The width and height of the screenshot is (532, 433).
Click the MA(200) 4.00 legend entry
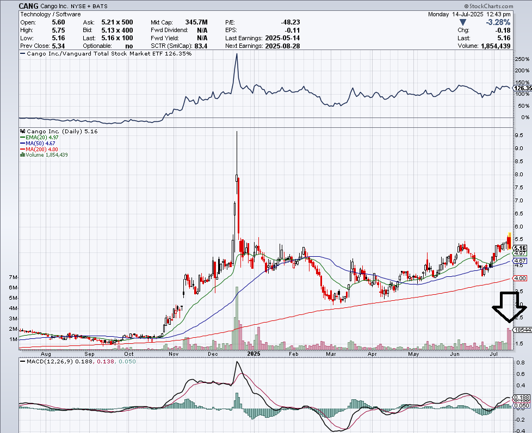39,149
